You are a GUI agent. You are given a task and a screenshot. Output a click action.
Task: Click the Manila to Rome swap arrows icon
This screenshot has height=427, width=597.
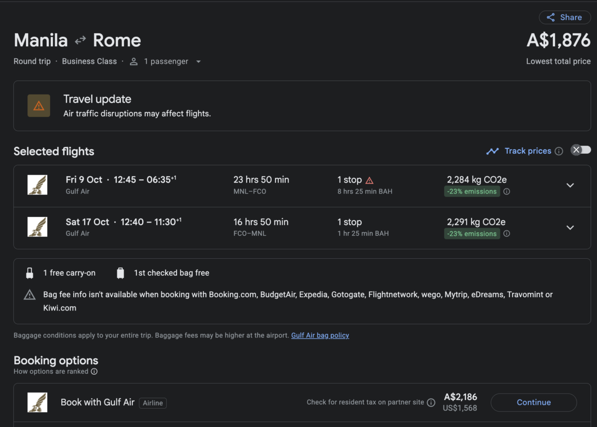point(80,40)
